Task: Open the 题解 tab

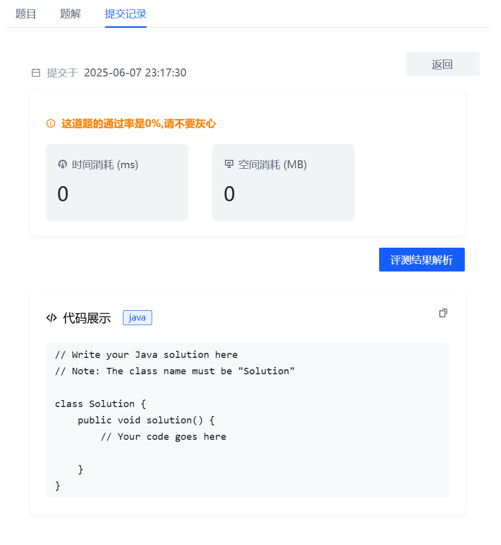Action: [70, 13]
